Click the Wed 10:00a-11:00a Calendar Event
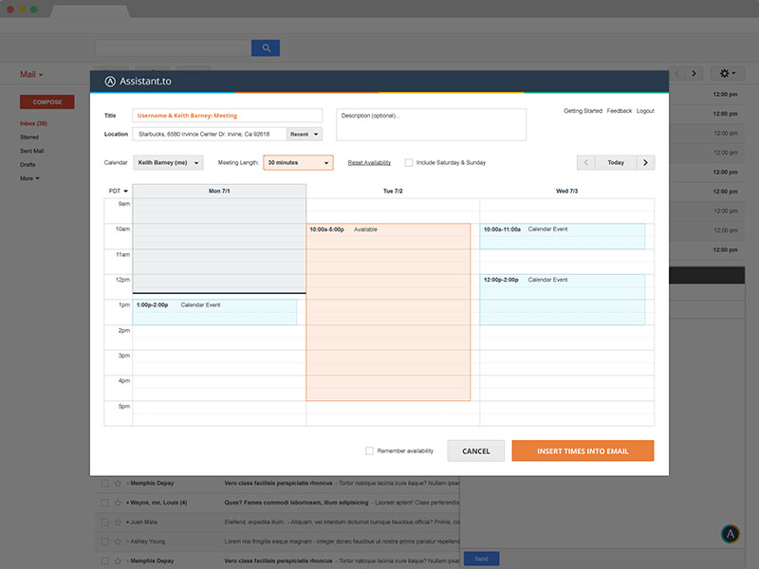Viewport: 759px width, 569px height. point(562,236)
